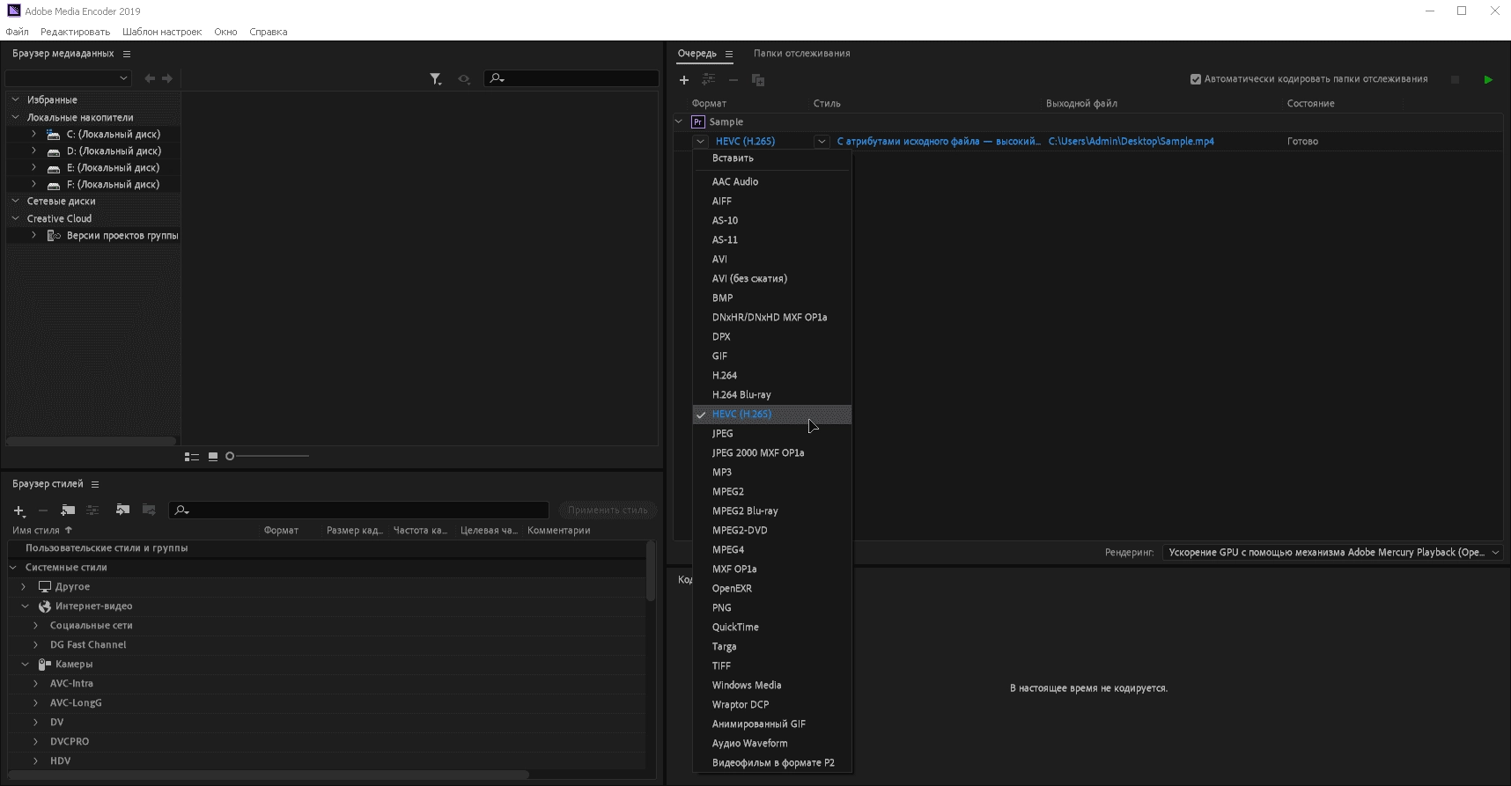Viewport: 1511px width, 786px height.
Task: Expand Версии проектов группы node
Action: [33, 235]
